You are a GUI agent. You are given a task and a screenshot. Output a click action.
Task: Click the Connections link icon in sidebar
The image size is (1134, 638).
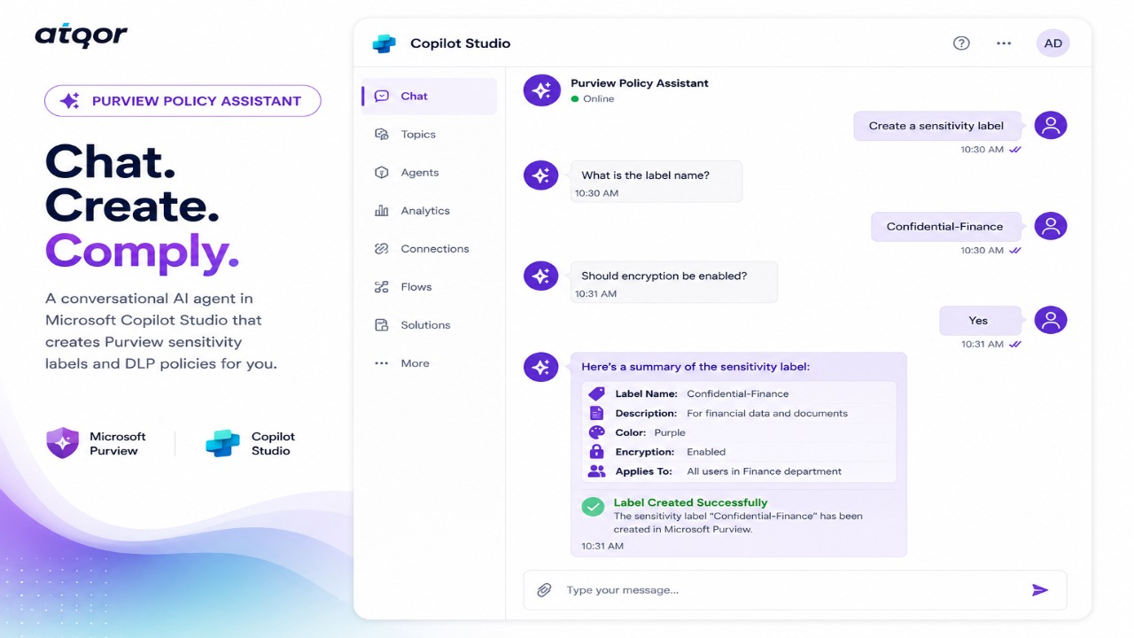point(382,249)
